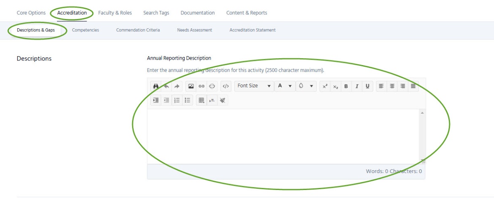Insert a table in the editor
This screenshot has height=209, width=494.
coord(201,100)
